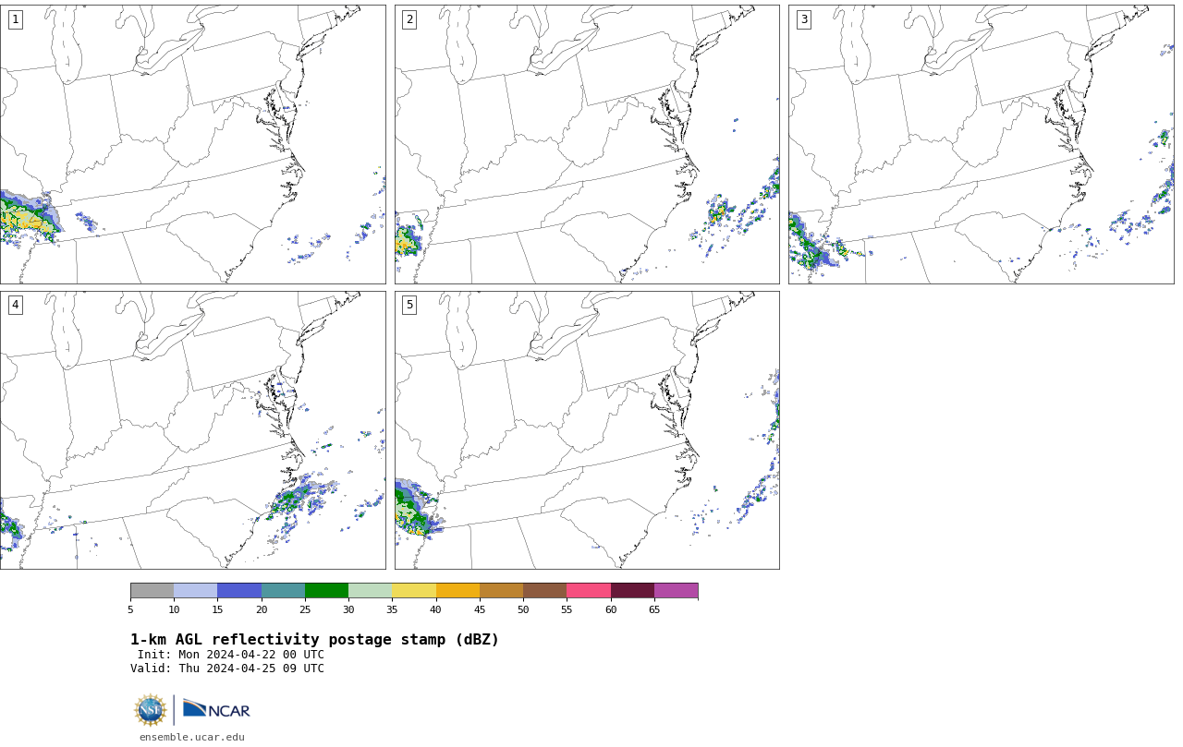
Task: Click the number 5 panel label
Action: click(409, 305)
